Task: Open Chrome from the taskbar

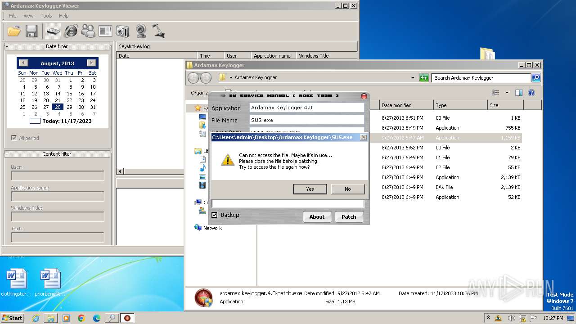Action: [x=81, y=318]
